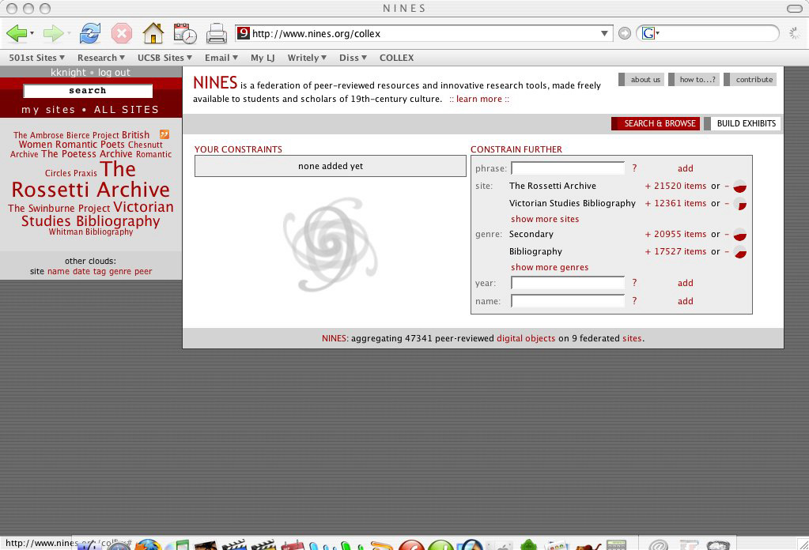This screenshot has height=550, width=809.
Task: Select the ALL SITES sidebar view
Action: [x=127, y=109]
